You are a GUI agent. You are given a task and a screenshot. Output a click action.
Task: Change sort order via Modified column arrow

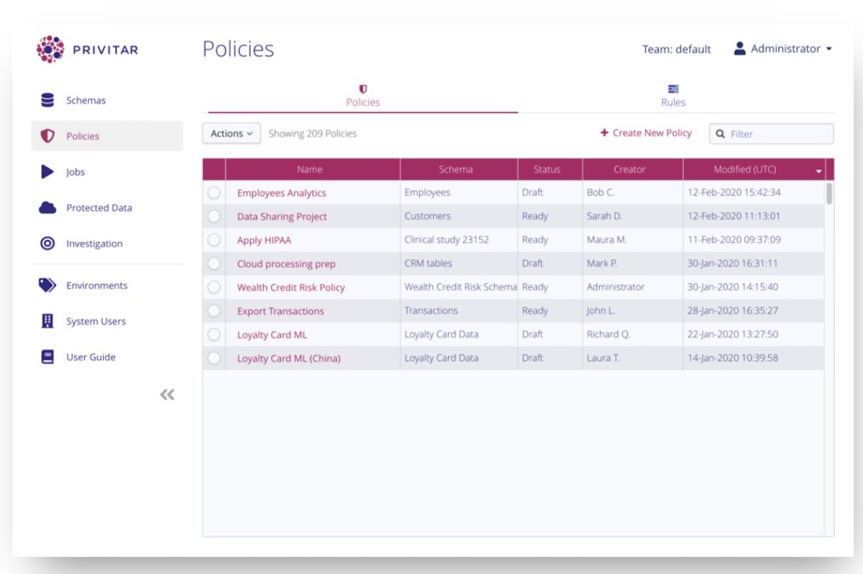[x=818, y=170]
